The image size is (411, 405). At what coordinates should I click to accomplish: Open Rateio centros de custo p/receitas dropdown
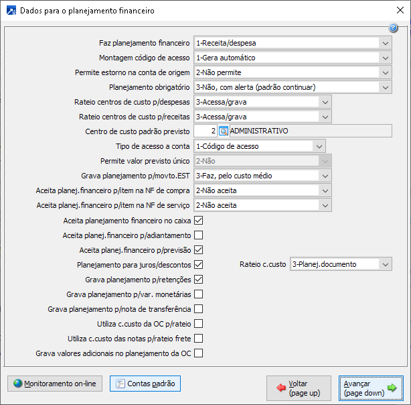[262, 117]
